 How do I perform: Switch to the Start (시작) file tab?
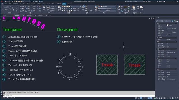click(4, 15)
